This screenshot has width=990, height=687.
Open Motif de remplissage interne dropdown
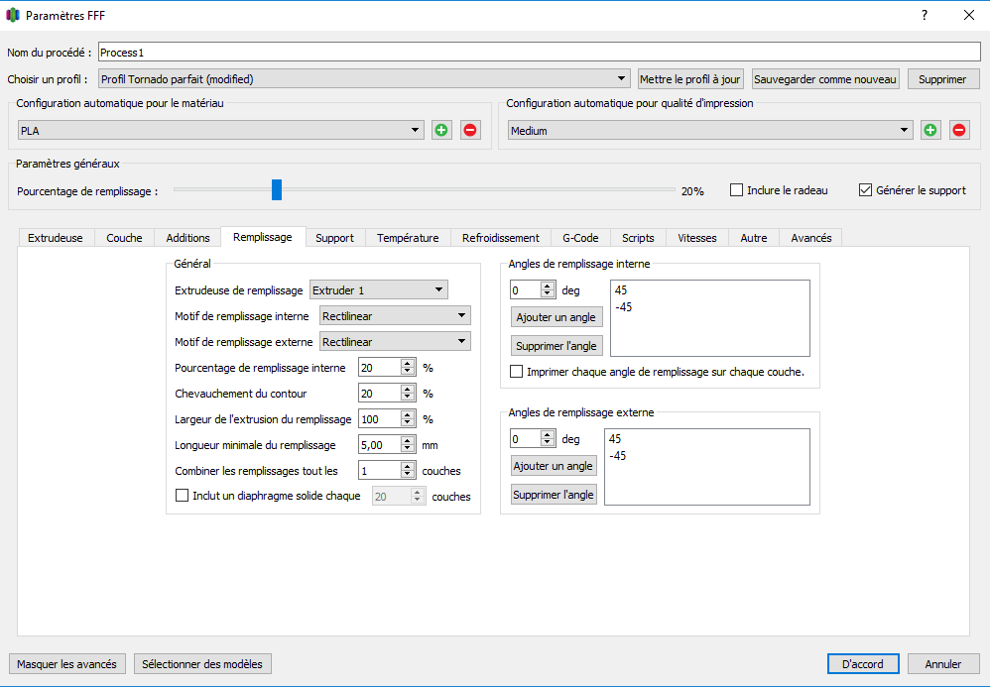[395, 316]
